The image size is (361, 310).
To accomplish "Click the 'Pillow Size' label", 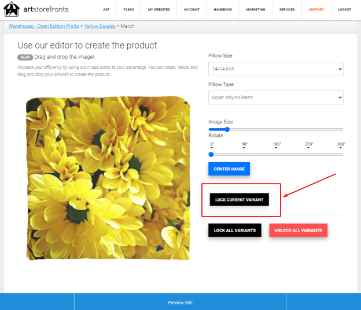I will (220, 55).
